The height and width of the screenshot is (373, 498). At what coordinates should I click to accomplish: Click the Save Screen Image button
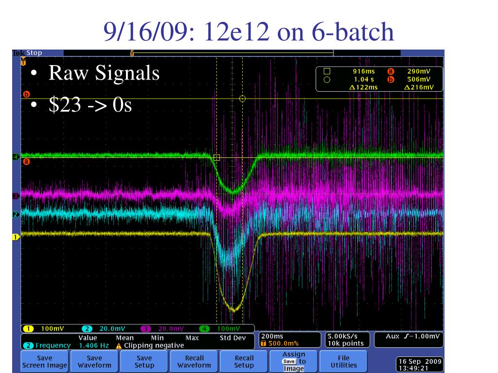click(44, 361)
